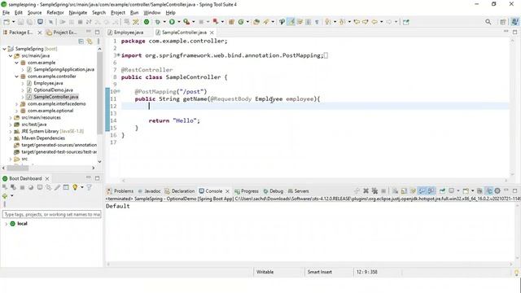Open the Navigate menu
This screenshot has width=521, height=293.
(x=78, y=13)
